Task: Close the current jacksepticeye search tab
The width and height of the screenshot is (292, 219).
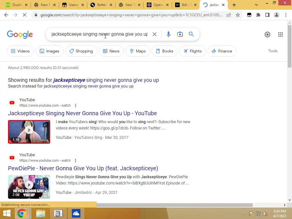Action: point(223,5)
